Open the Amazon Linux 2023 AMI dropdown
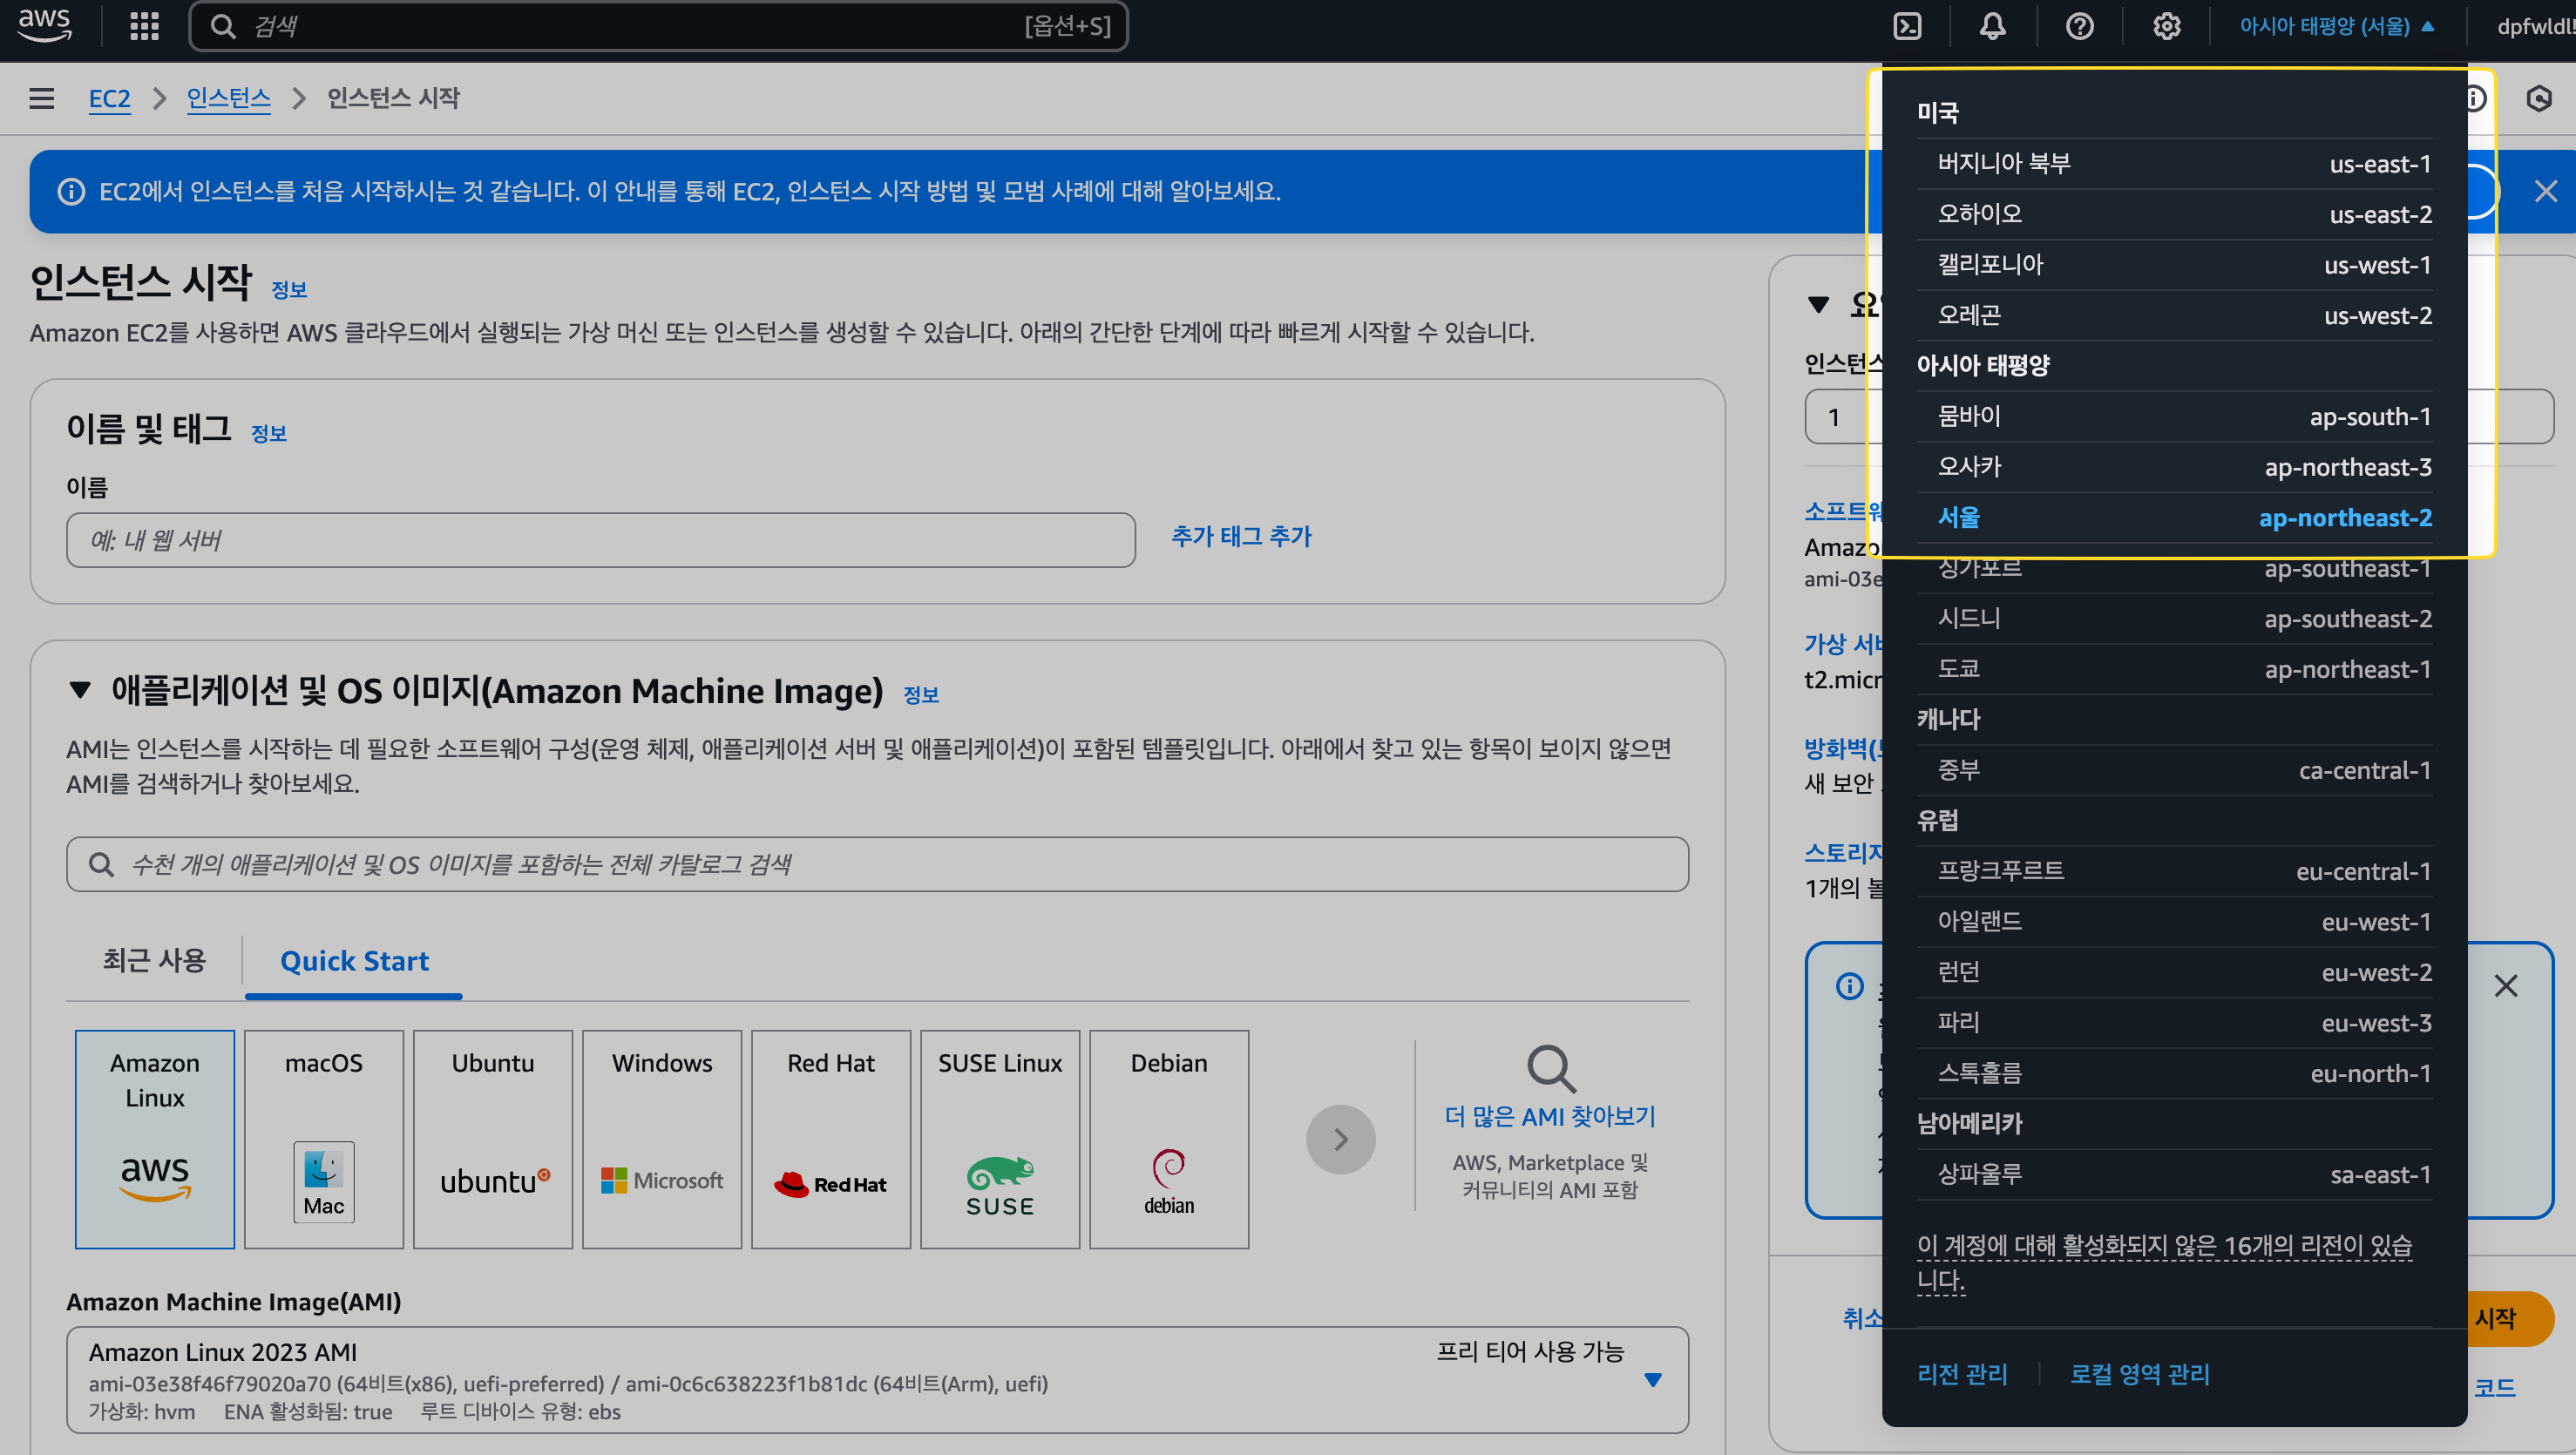Screen dimensions: 2576x1455 point(878,1380)
